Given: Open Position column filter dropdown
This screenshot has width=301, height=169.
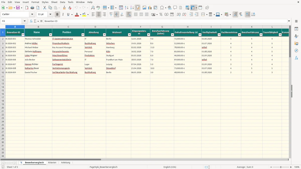Looking at the screenshot, I should tap(83, 35).
